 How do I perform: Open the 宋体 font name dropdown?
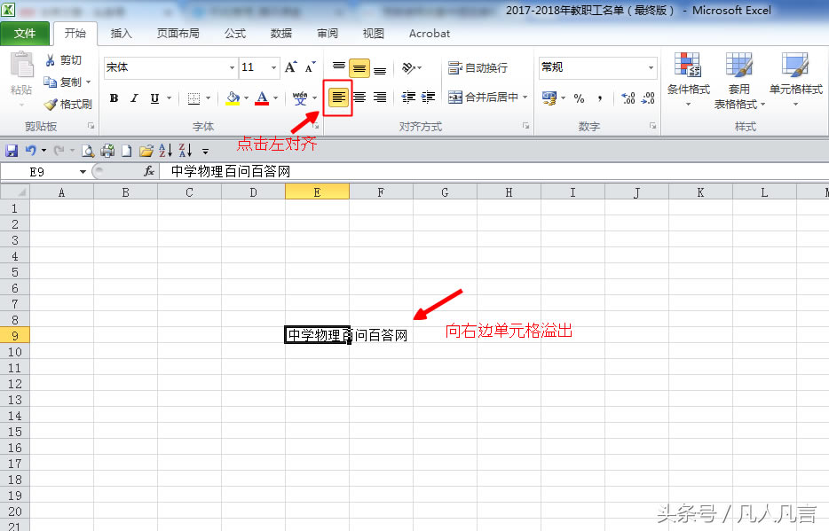pos(231,68)
